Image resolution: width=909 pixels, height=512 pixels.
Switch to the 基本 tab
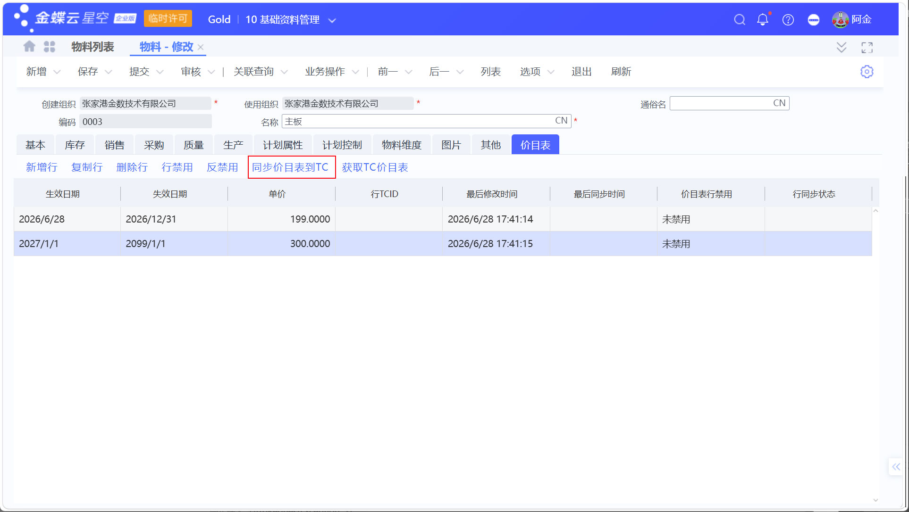tap(35, 145)
